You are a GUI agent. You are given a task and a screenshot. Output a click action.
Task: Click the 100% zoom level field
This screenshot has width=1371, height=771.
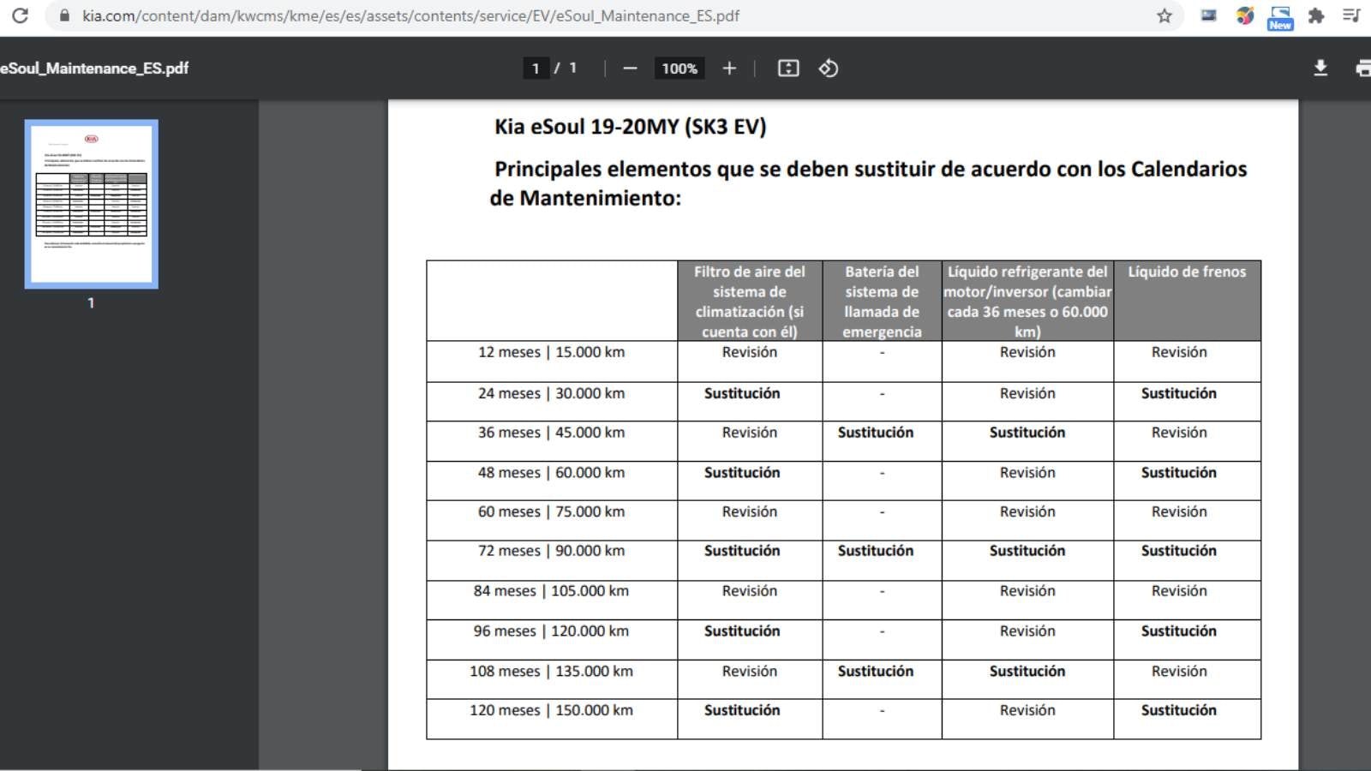click(679, 69)
